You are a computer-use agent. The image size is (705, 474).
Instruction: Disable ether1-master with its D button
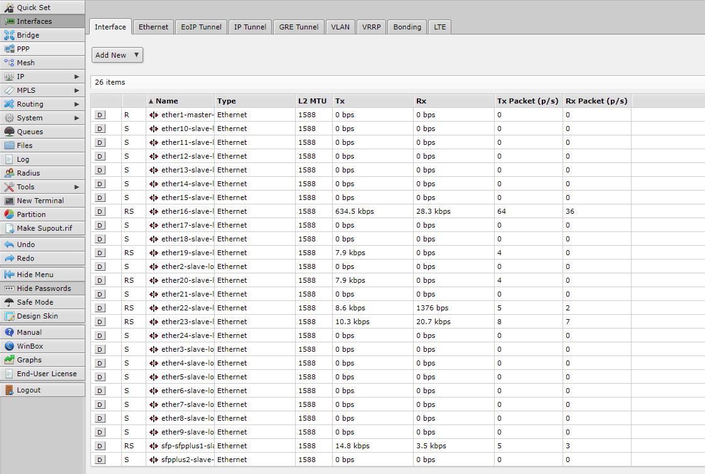(x=100, y=115)
